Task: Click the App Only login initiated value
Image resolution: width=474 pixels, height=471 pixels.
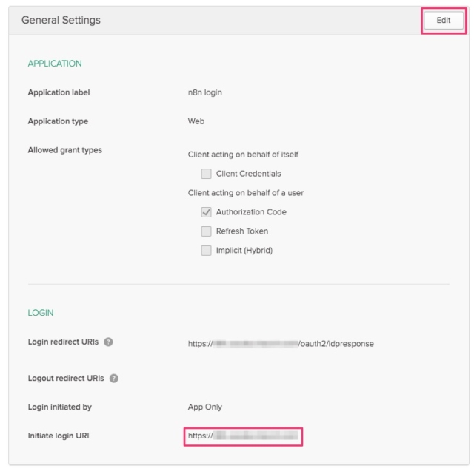Action: tap(205, 407)
